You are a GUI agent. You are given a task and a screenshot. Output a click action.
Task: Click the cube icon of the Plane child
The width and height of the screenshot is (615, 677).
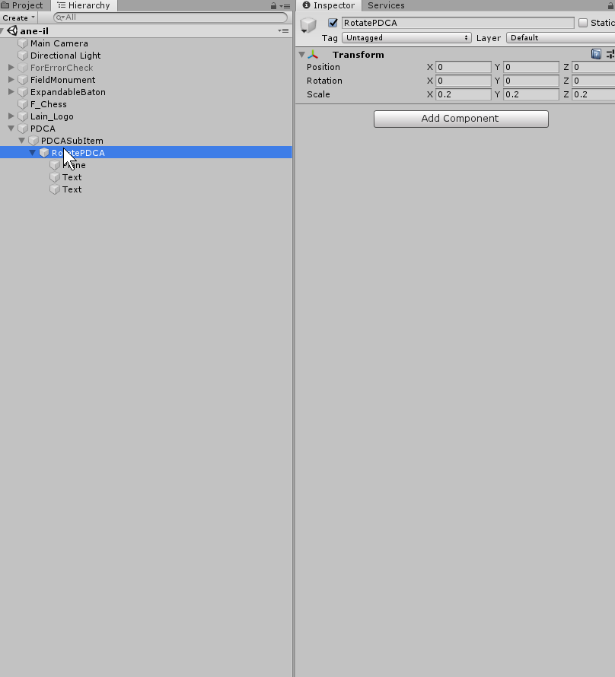click(x=54, y=165)
